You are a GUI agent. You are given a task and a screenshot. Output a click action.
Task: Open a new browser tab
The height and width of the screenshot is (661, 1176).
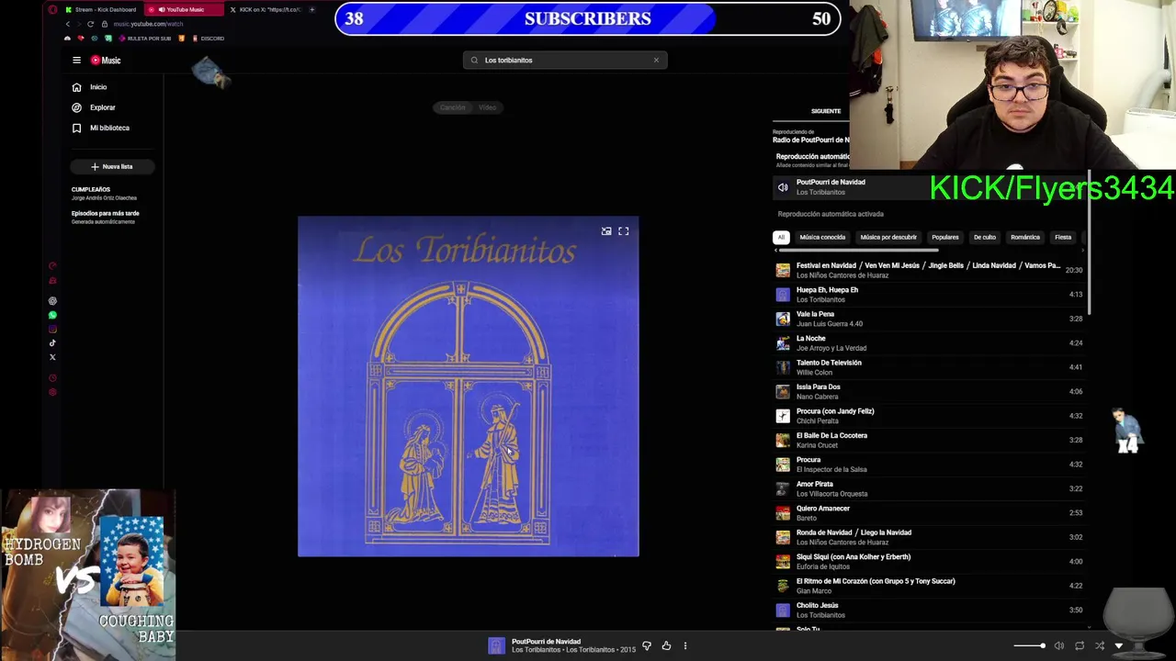(x=312, y=9)
